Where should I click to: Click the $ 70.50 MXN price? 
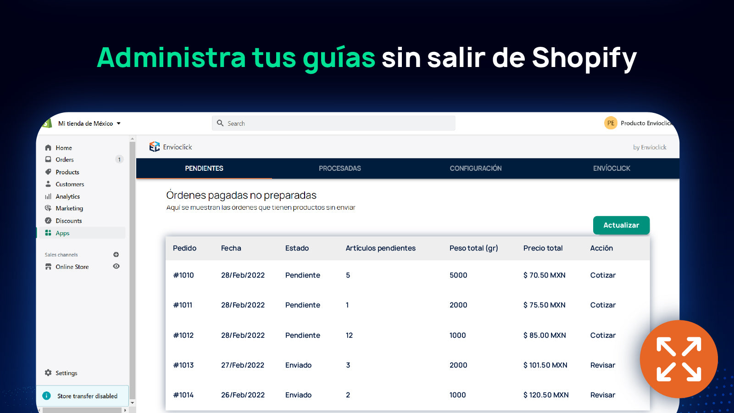545,275
